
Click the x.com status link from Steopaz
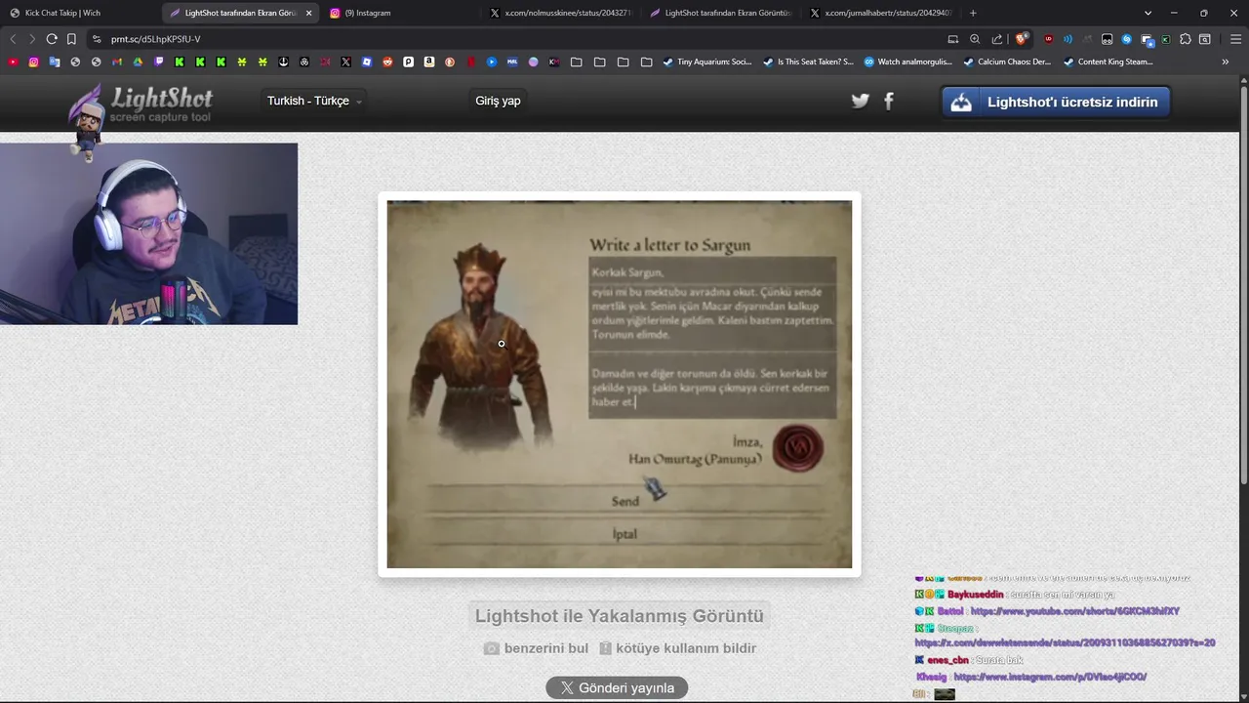point(1065,642)
